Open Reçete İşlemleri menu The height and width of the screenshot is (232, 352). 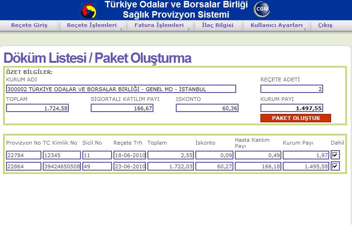pos(92,25)
